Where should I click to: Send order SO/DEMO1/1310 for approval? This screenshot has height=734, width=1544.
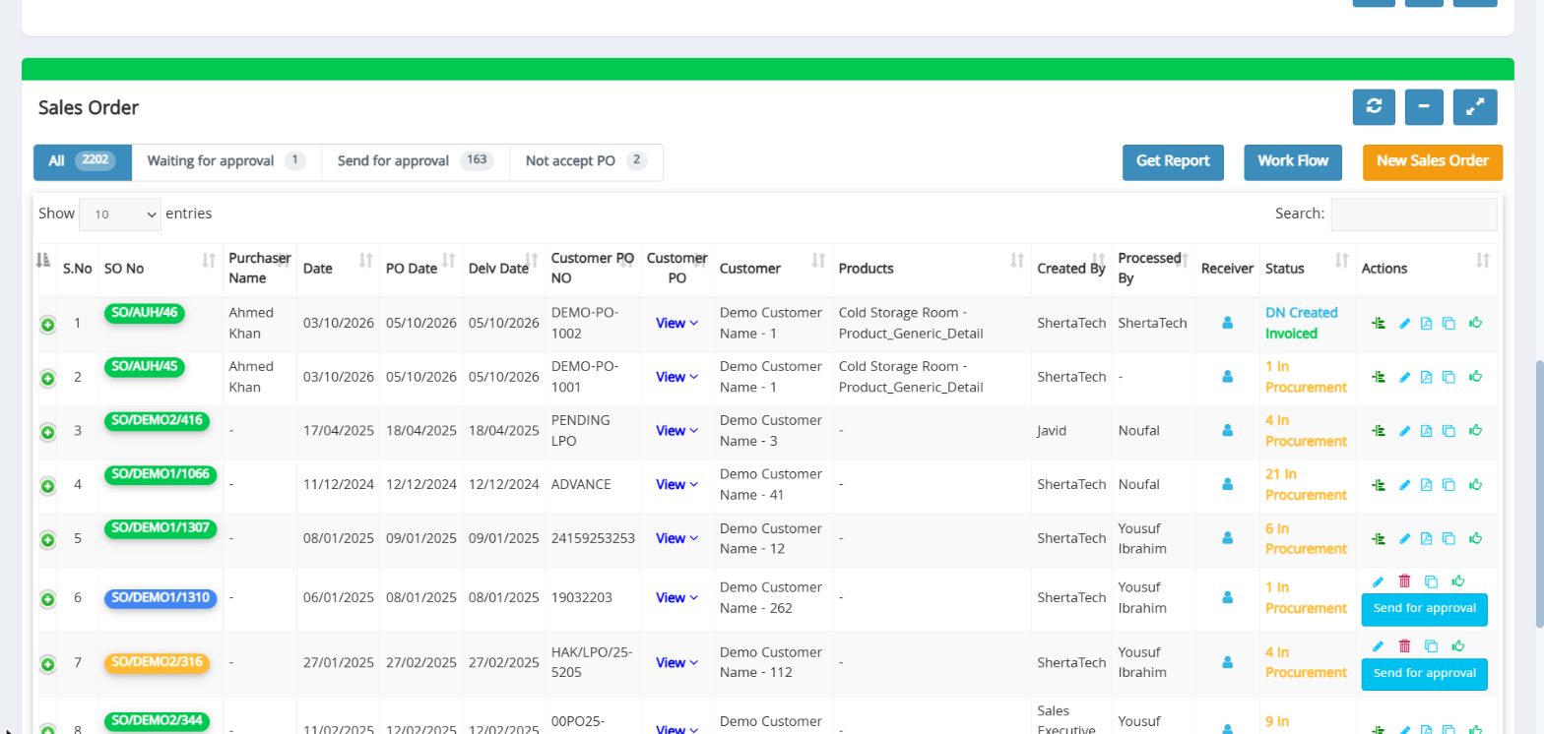1424,609
